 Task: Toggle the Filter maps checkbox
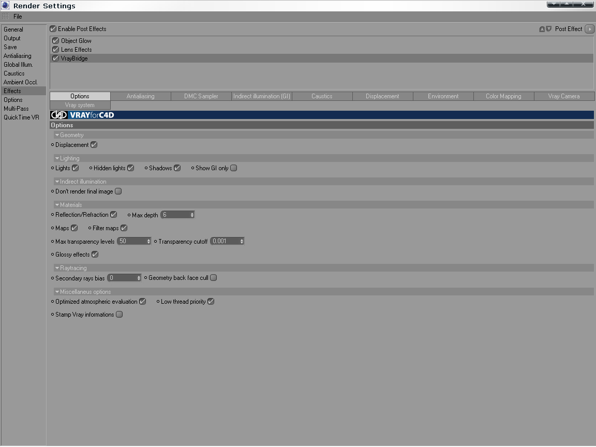(x=124, y=228)
